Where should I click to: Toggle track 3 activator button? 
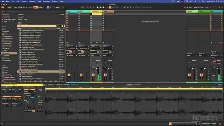coord(93,75)
